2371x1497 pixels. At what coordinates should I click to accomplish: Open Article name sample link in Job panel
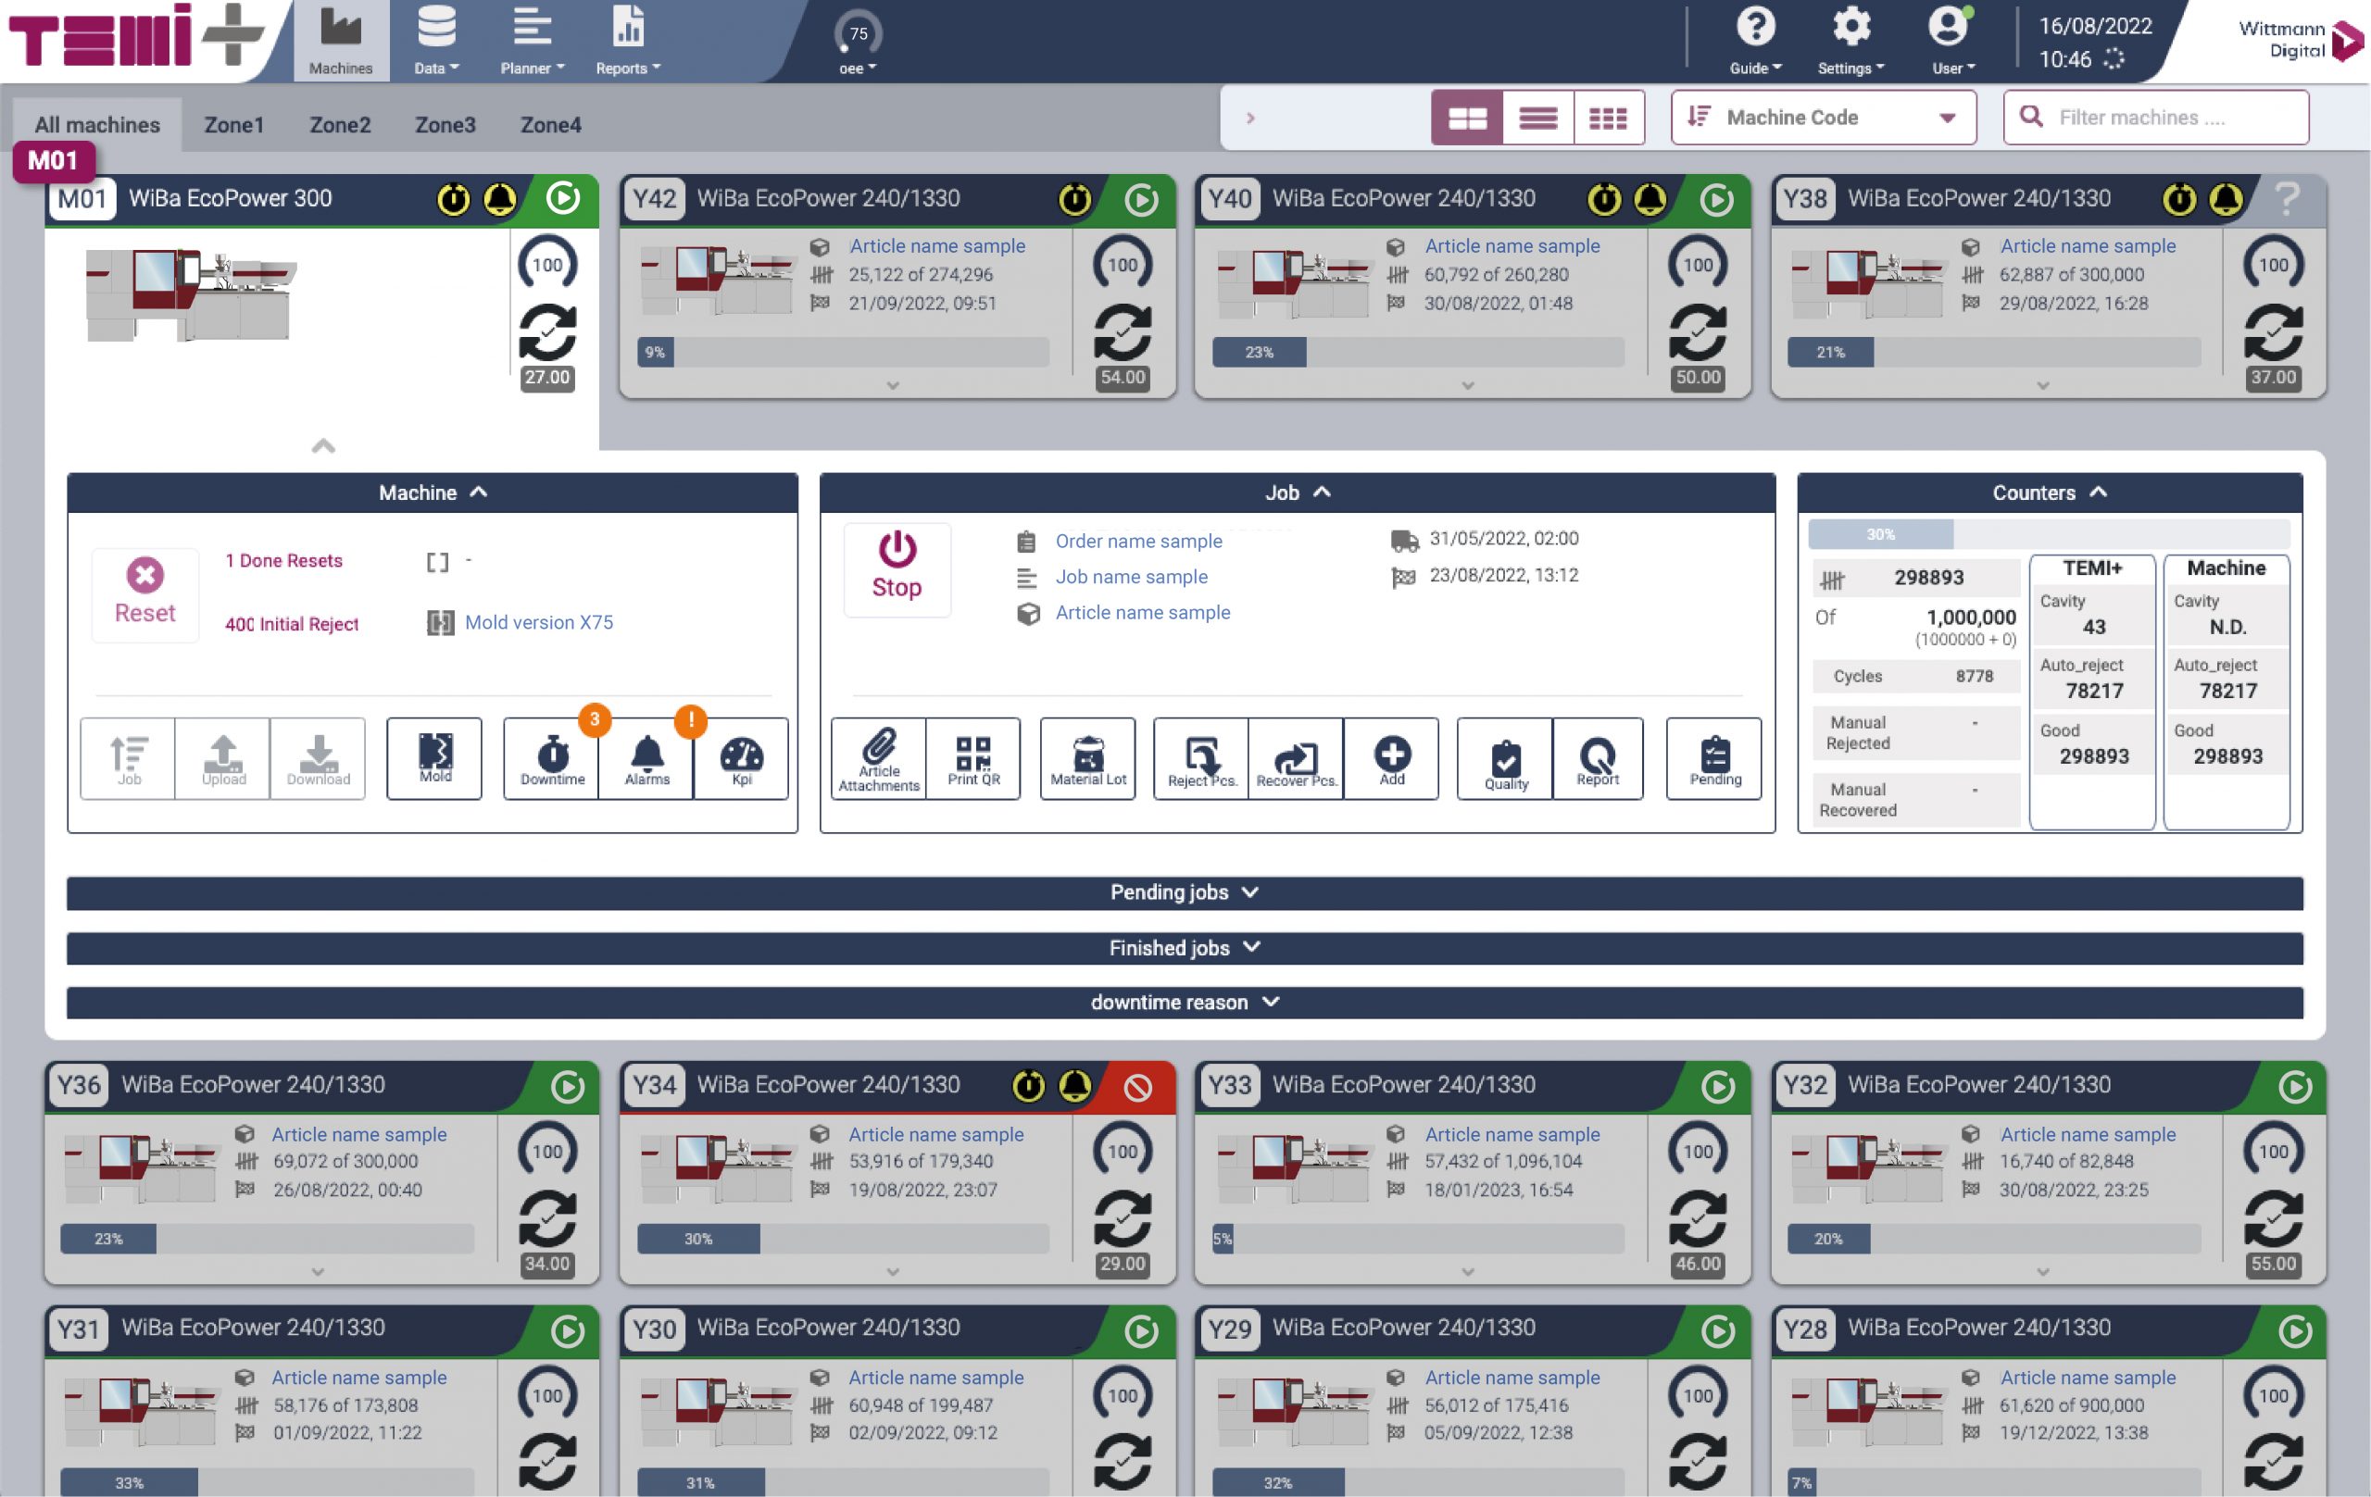point(1142,612)
